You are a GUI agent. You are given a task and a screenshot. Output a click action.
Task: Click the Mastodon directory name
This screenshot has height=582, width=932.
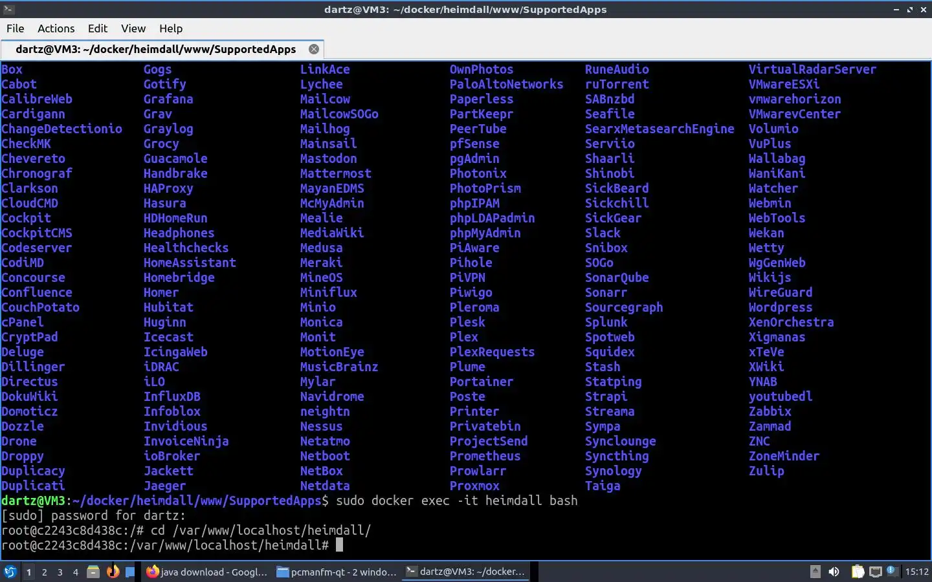[x=328, y=158]
